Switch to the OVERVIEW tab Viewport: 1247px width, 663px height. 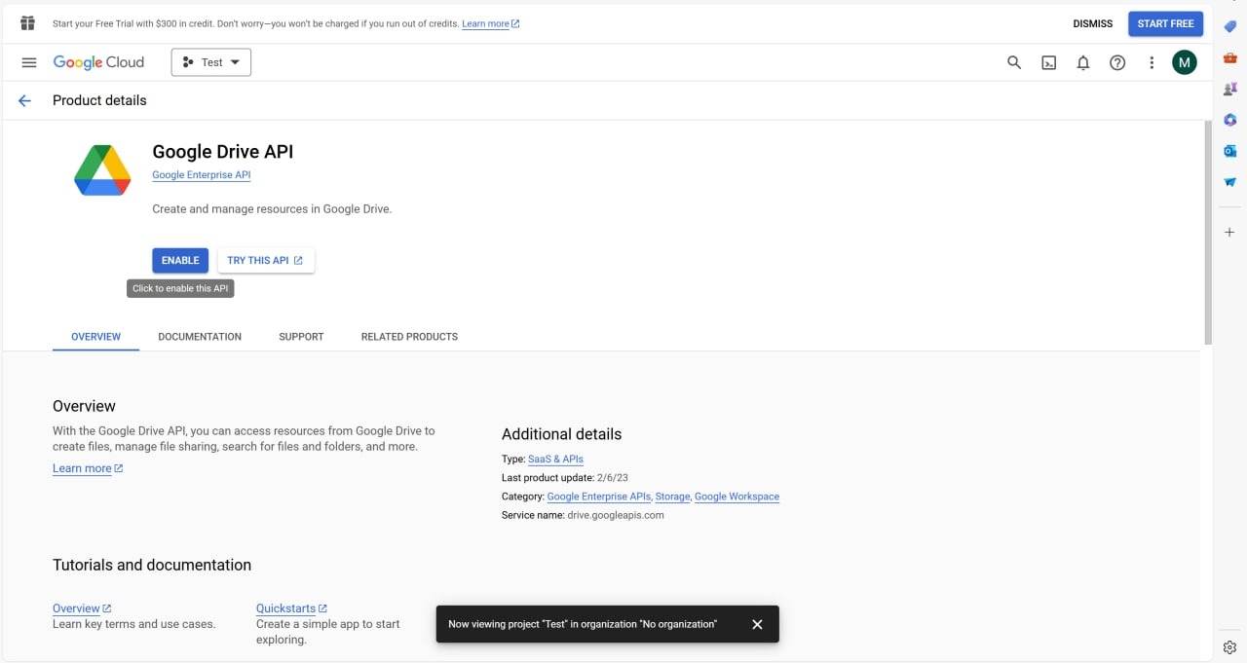(95, 337)
